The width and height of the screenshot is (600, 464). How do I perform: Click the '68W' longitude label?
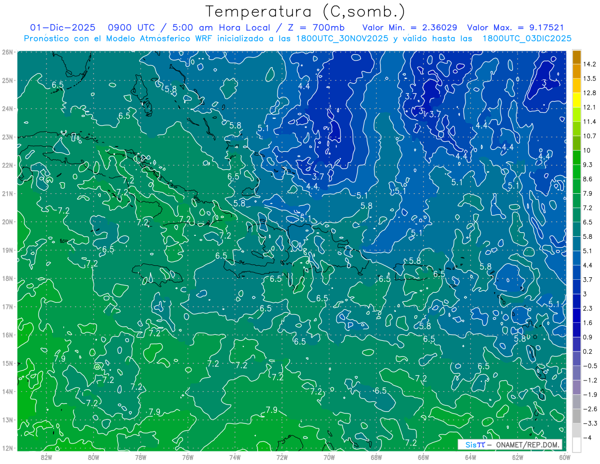point(376,456)
